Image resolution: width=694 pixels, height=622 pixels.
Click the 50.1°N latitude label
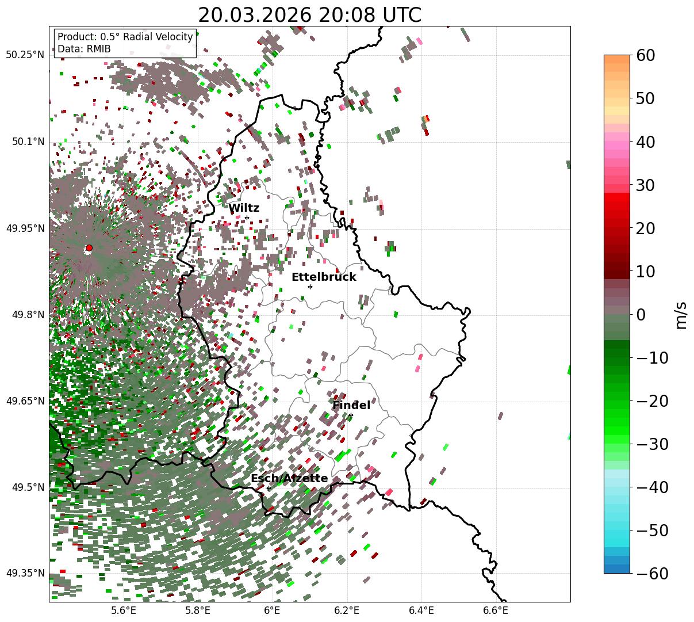(x=28, y=142)
